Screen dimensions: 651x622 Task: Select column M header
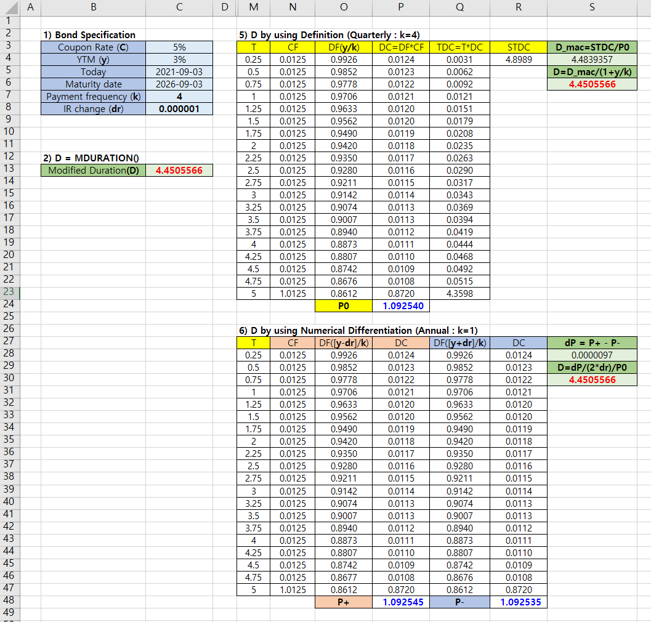coord(253,7)
